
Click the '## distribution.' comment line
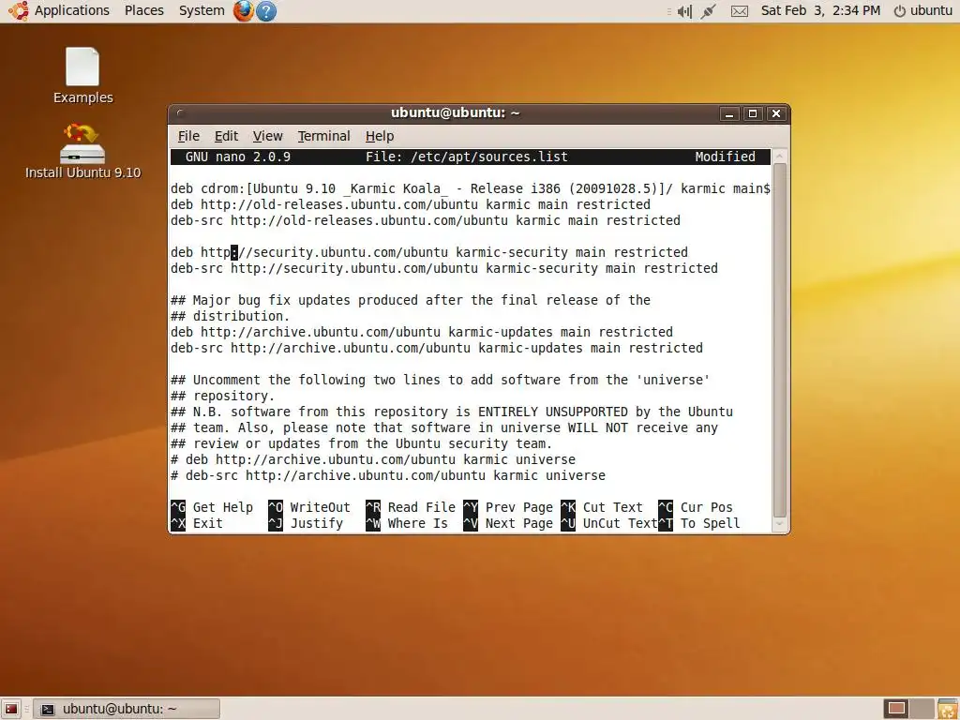point(231,316)
